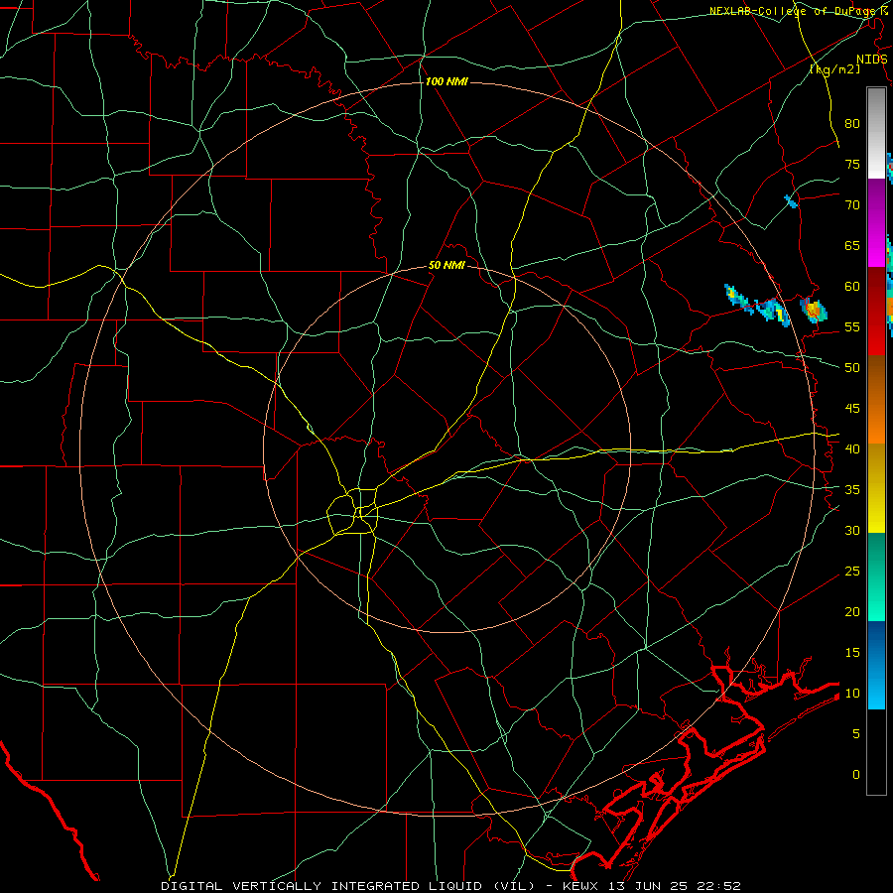Click the 55 value on the VIL scale
This screenshot has width=893, height=893.
click(852, 326)
